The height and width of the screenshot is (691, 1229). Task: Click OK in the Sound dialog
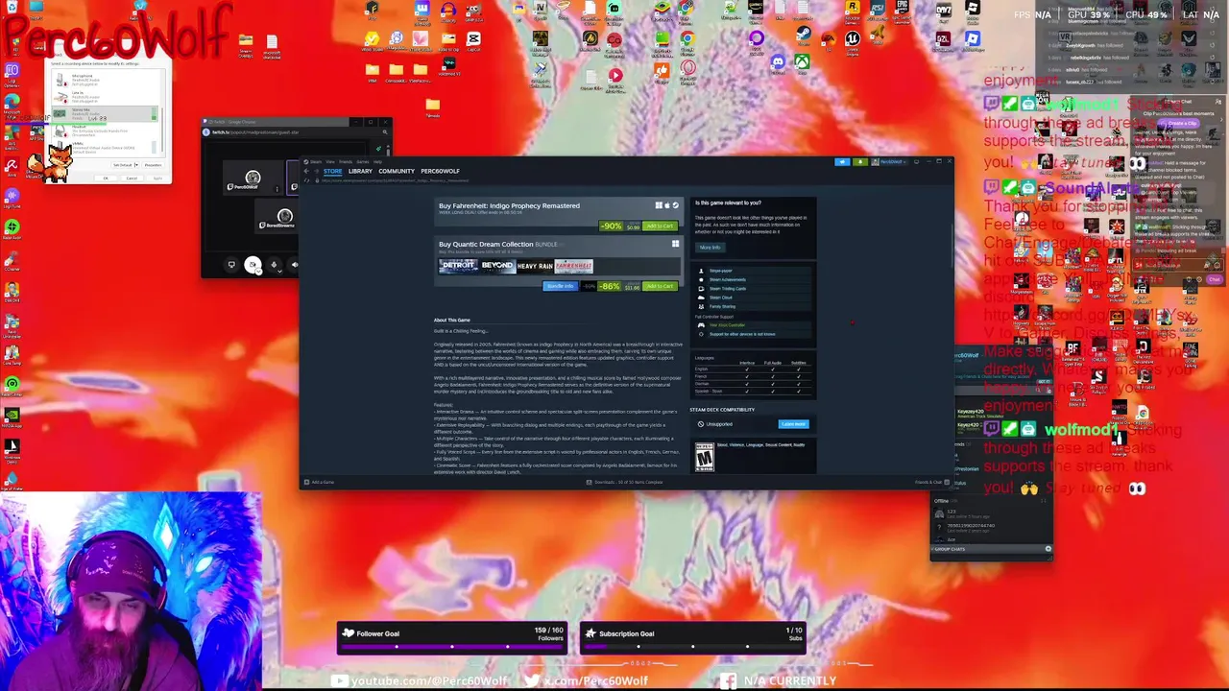(x=106, y=179)
